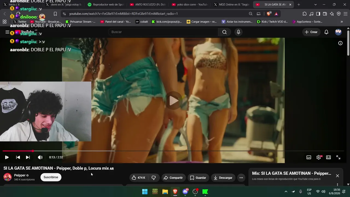Play the video with the bottom-left play button
This screenshot has width=350, height=197.
[x=7, y=157]
